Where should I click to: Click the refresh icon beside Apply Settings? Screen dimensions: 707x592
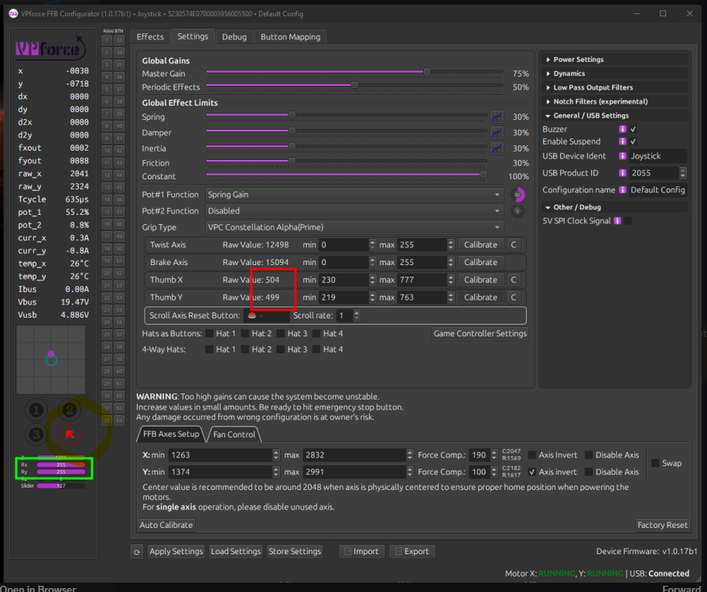click(x=137, y=552)
